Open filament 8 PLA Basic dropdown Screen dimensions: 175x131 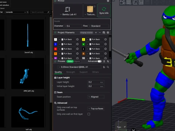[94, 53]
